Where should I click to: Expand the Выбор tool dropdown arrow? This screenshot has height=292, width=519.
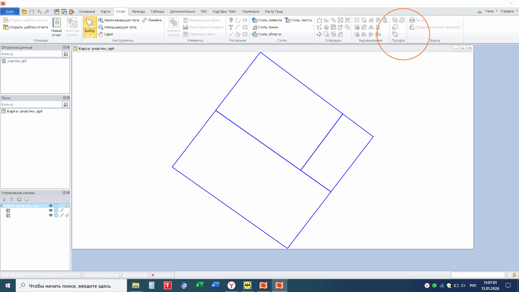(90, 35)
